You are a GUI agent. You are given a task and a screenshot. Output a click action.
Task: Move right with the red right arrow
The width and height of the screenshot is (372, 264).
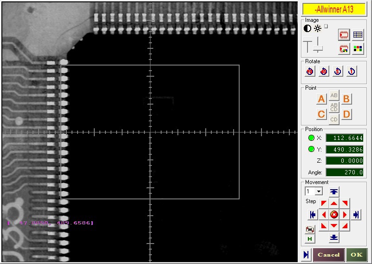345,215
